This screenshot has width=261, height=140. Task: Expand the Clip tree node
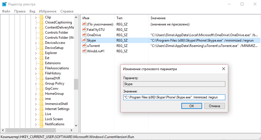pyautogui.click(x=36, y=18)
